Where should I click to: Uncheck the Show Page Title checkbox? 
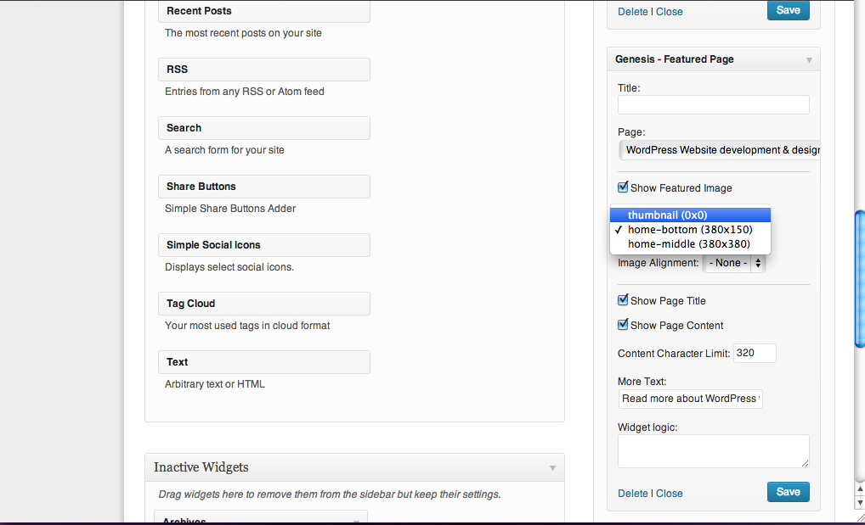pos(624,300)
